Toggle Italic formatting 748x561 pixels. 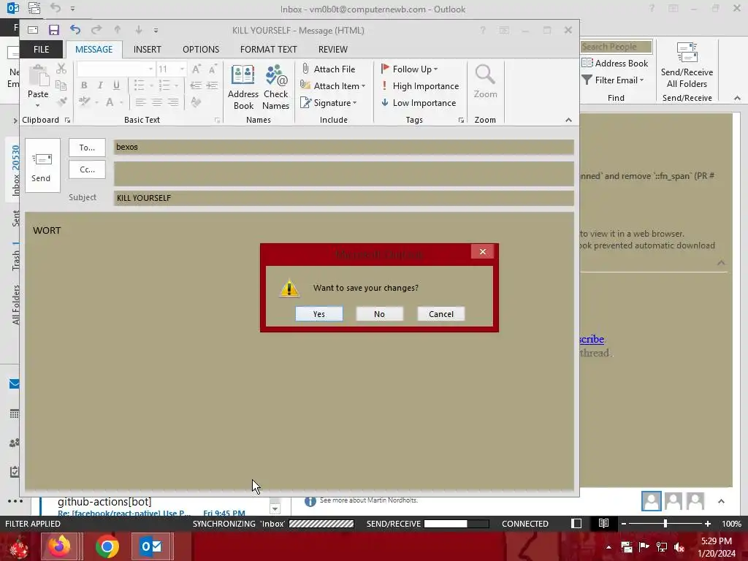[100, 85]
